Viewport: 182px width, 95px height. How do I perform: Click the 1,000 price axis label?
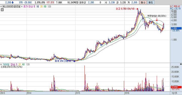174,40
